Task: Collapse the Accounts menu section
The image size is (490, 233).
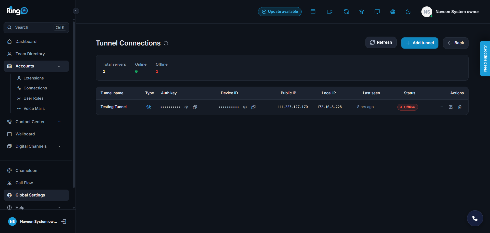Action: click(x=36, y=66)
